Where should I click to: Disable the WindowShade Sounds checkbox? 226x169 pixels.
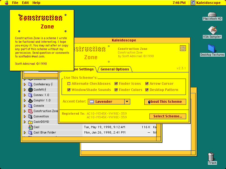[x=69, y=90]
